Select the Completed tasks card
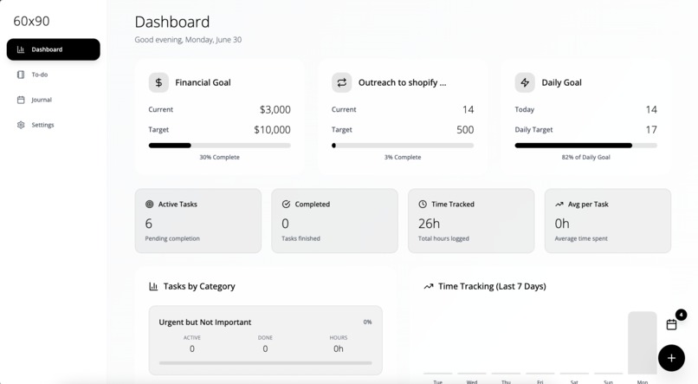The height and width of the screenshot is (384, 698). (x=335, y=221)
